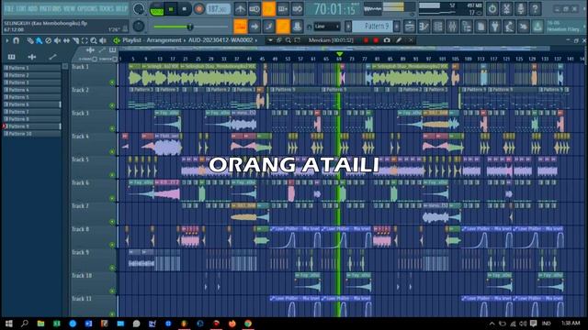The height and width of the screenshot is (330, 588).
Task: Mute Track 6 with its green dot
Action: coord(112,198)
